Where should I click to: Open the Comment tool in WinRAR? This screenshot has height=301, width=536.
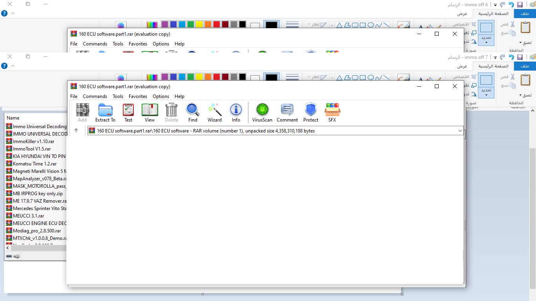(287, 113)
